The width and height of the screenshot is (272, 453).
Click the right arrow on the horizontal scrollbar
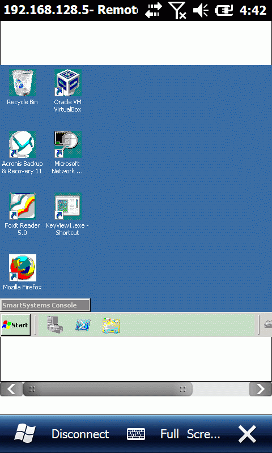pyautogui.click(x=261, y=389)
